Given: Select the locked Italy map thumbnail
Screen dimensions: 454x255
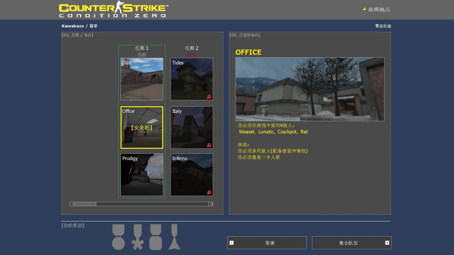Looking at the screenshot, I should tap(192, 127).
